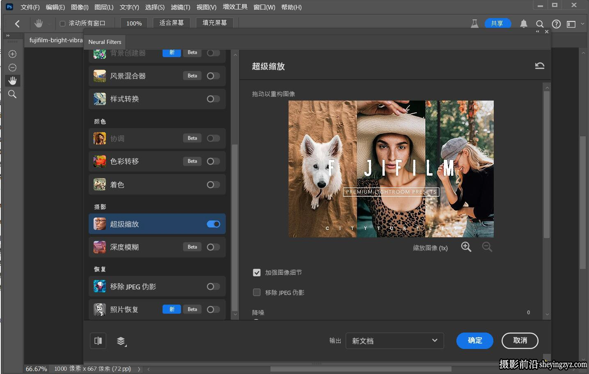Toggle the before/after preview icon
589x374 pixels.
[x=98, y=341]
